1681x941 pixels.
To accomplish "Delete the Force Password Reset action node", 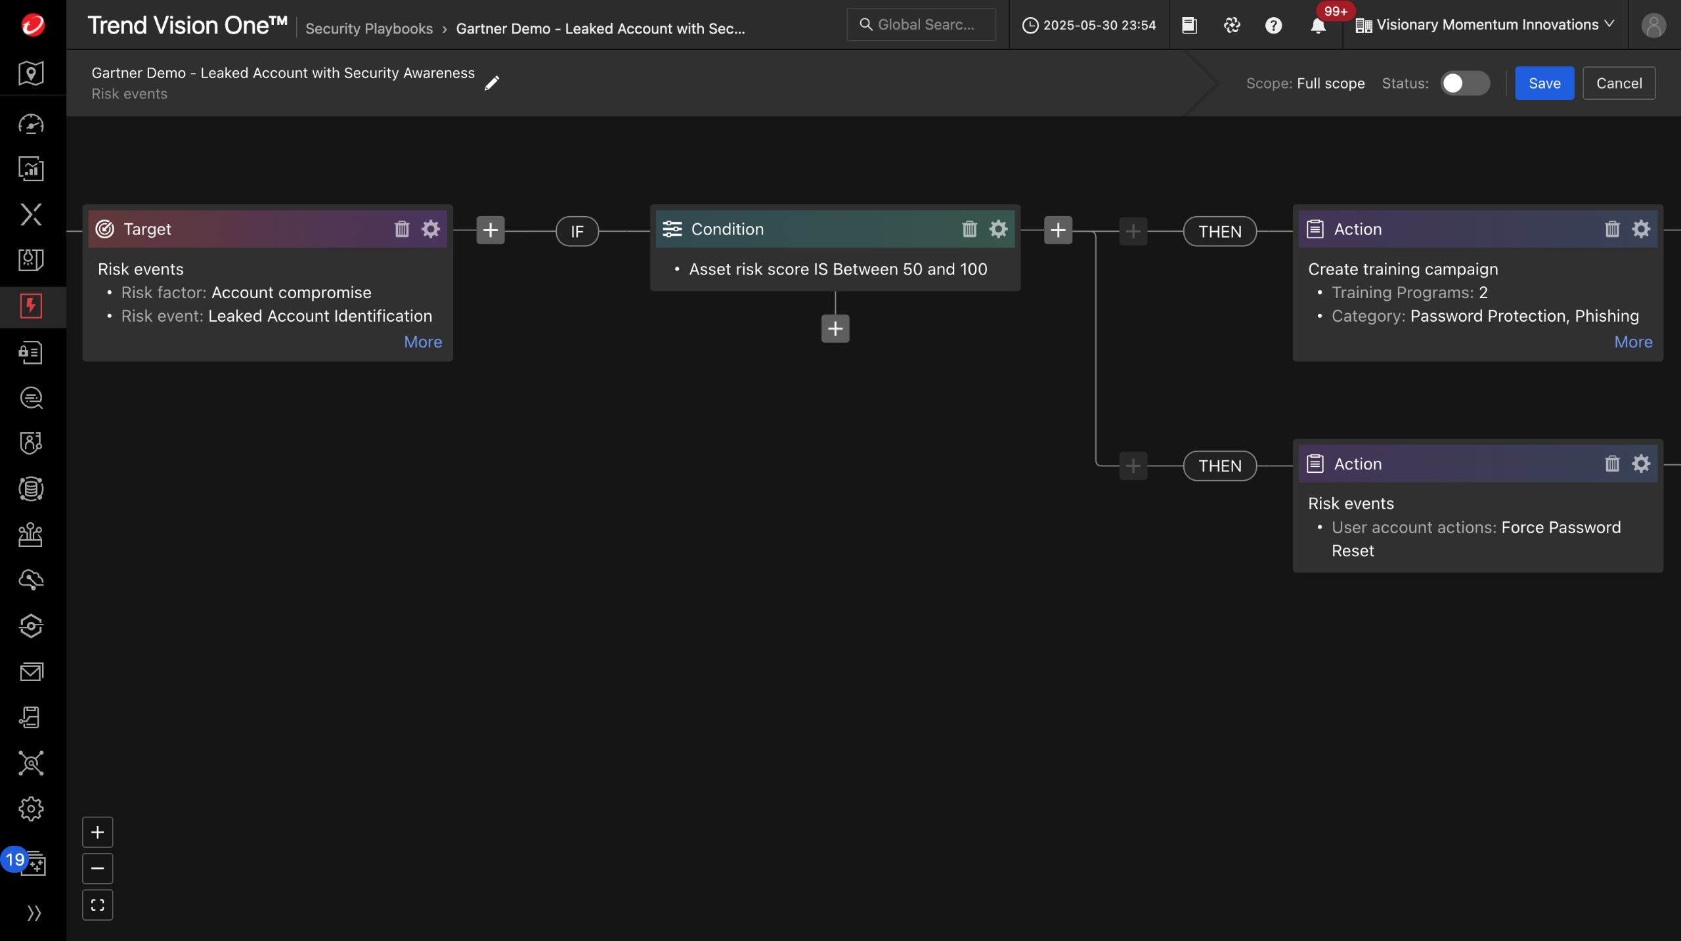I will (1612, 464).
